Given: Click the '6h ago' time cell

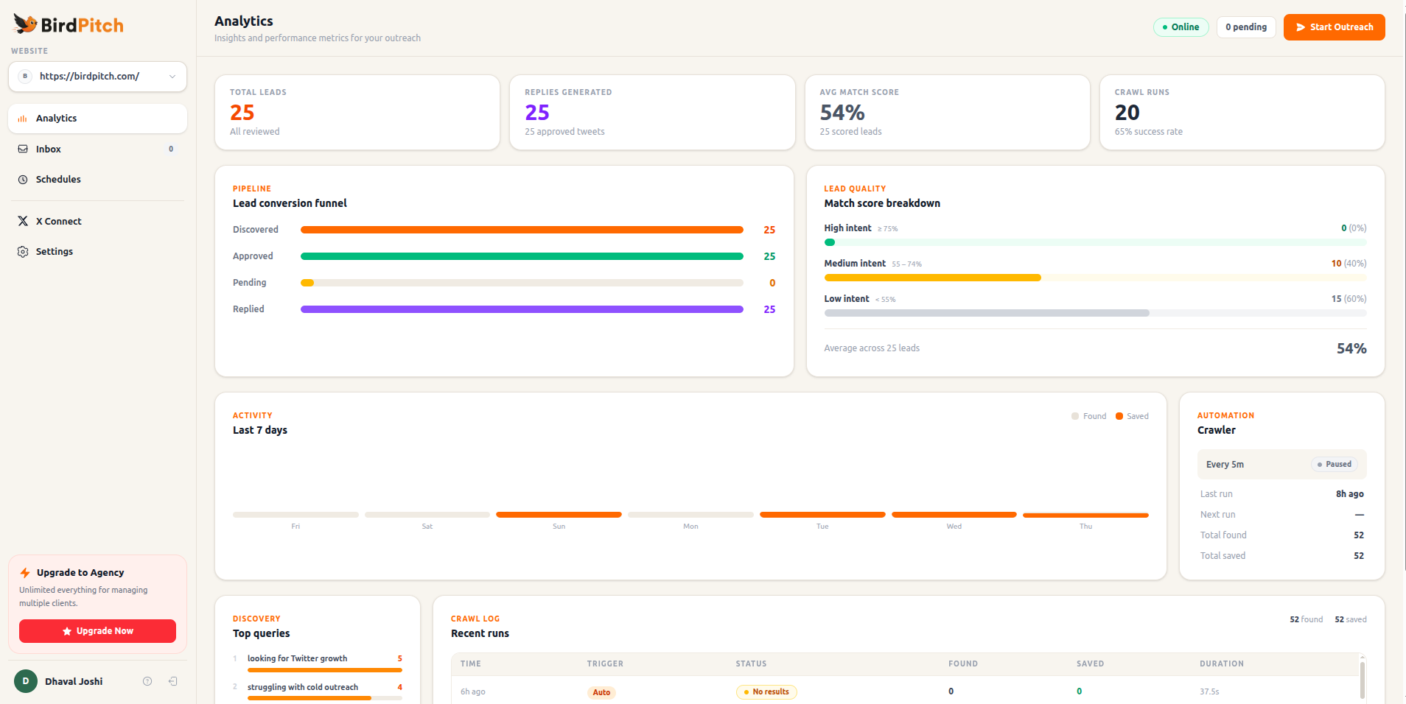Looking at the screenshot, I should click(x=473, y=692).
